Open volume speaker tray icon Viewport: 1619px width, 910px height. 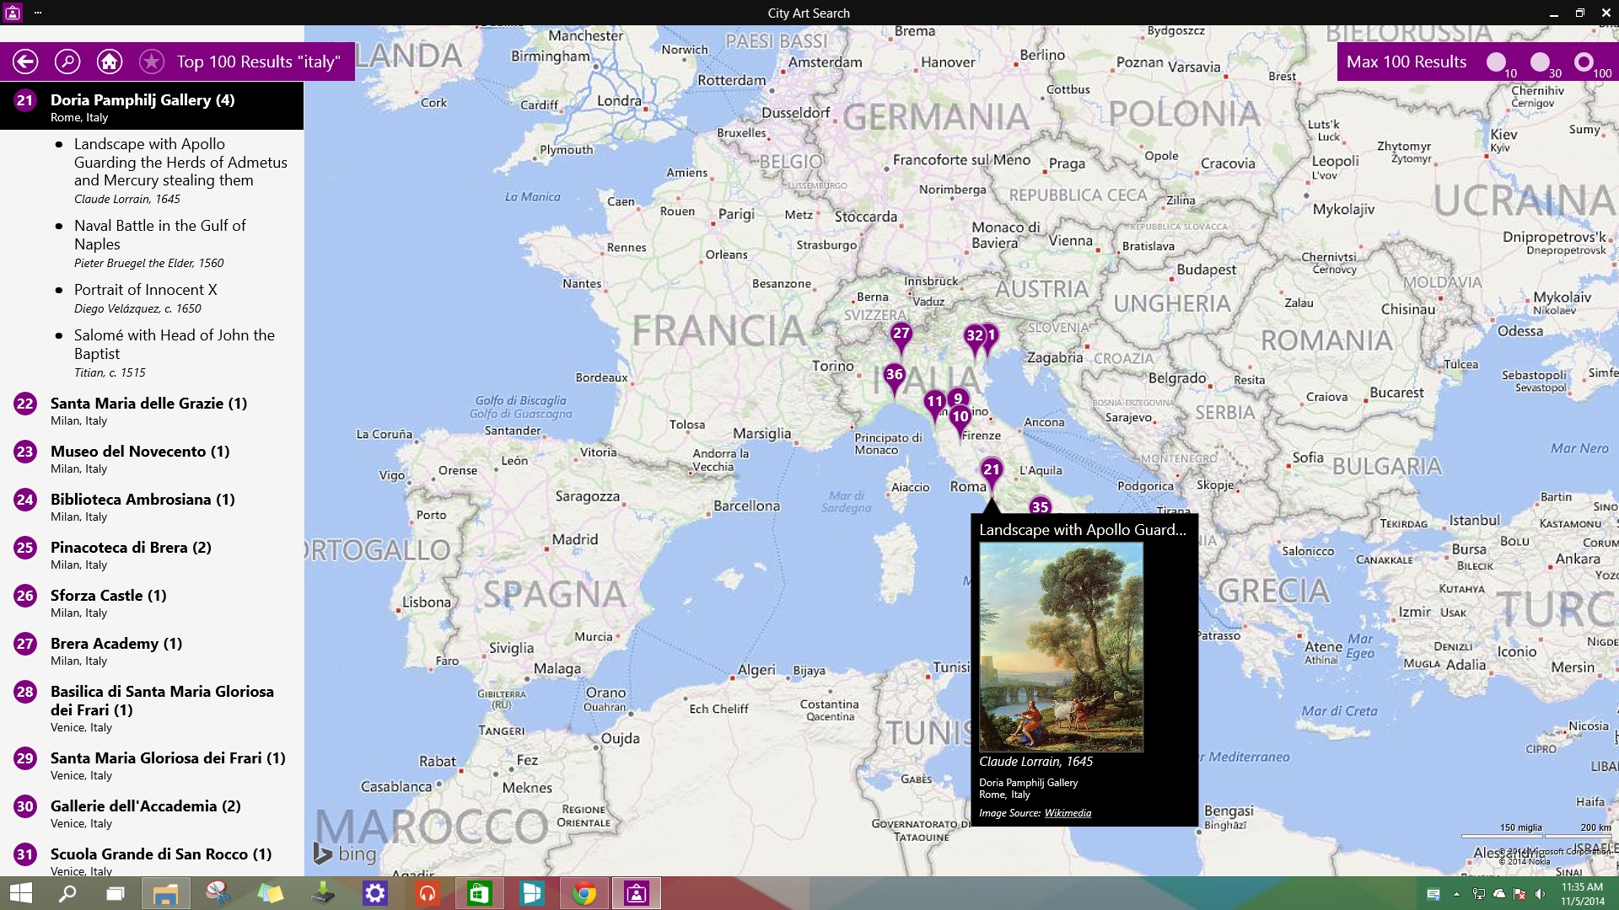pos(1540,894)
